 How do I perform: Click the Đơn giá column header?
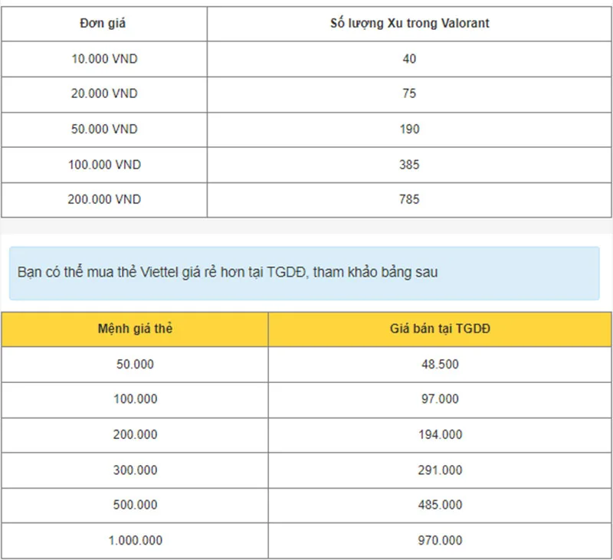[104, 24]
